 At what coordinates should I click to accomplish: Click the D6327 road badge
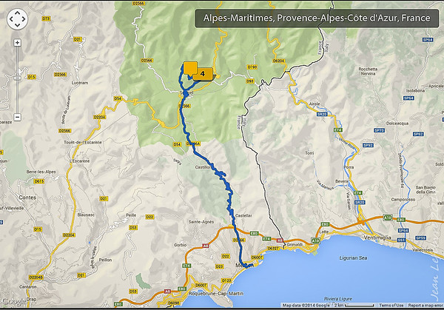pyautogui.click(x=273, y=249)
